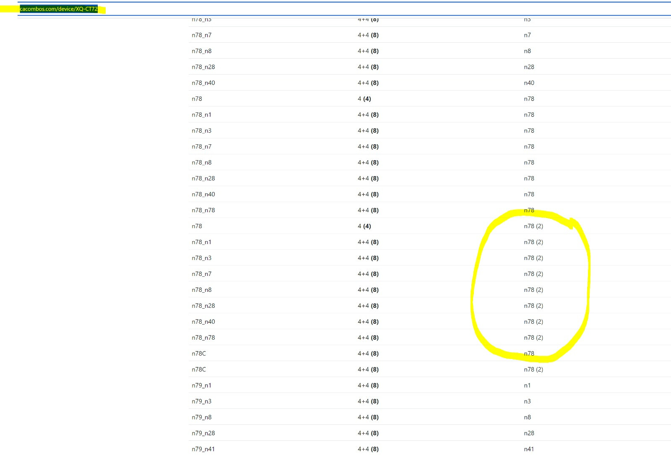Click 4+4 (8) in the n79_n41 row
Viewport: 671px width, 455px height.
click(368, 449)
